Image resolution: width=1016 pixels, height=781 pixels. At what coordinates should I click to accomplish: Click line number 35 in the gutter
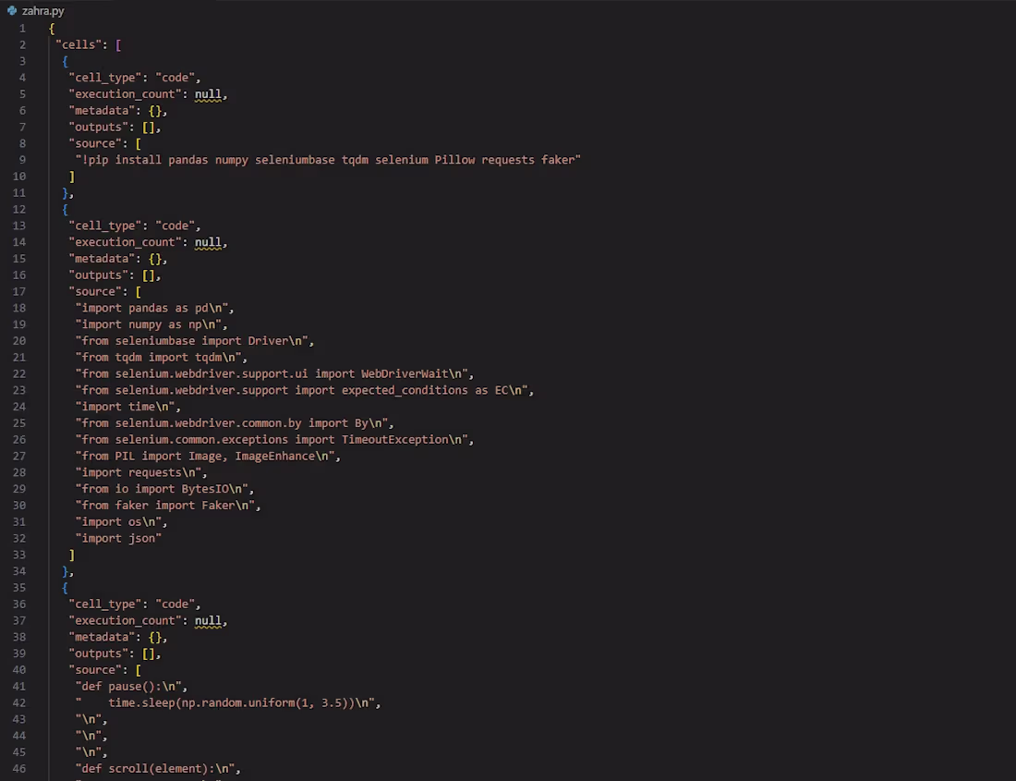pyautogui.click(x=19, y=588)
